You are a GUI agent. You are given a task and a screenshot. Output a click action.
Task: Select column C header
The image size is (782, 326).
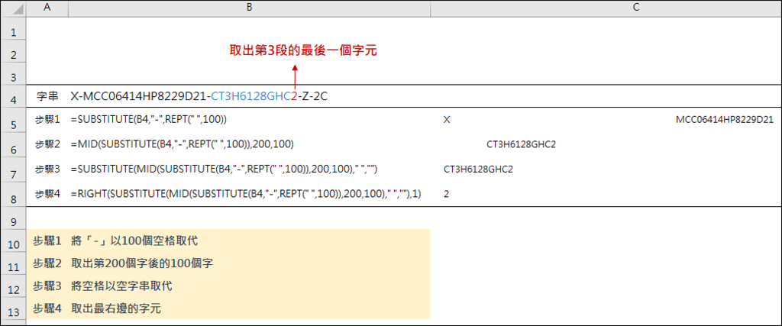coord(606,7)
